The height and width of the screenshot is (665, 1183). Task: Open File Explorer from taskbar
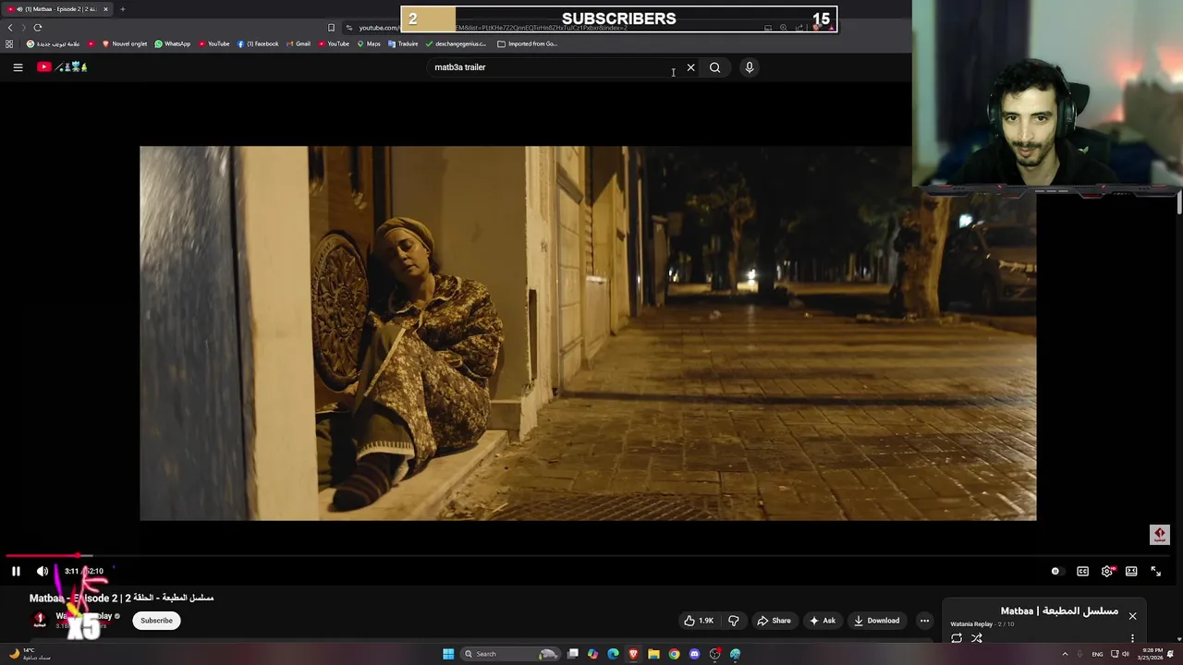653,654
